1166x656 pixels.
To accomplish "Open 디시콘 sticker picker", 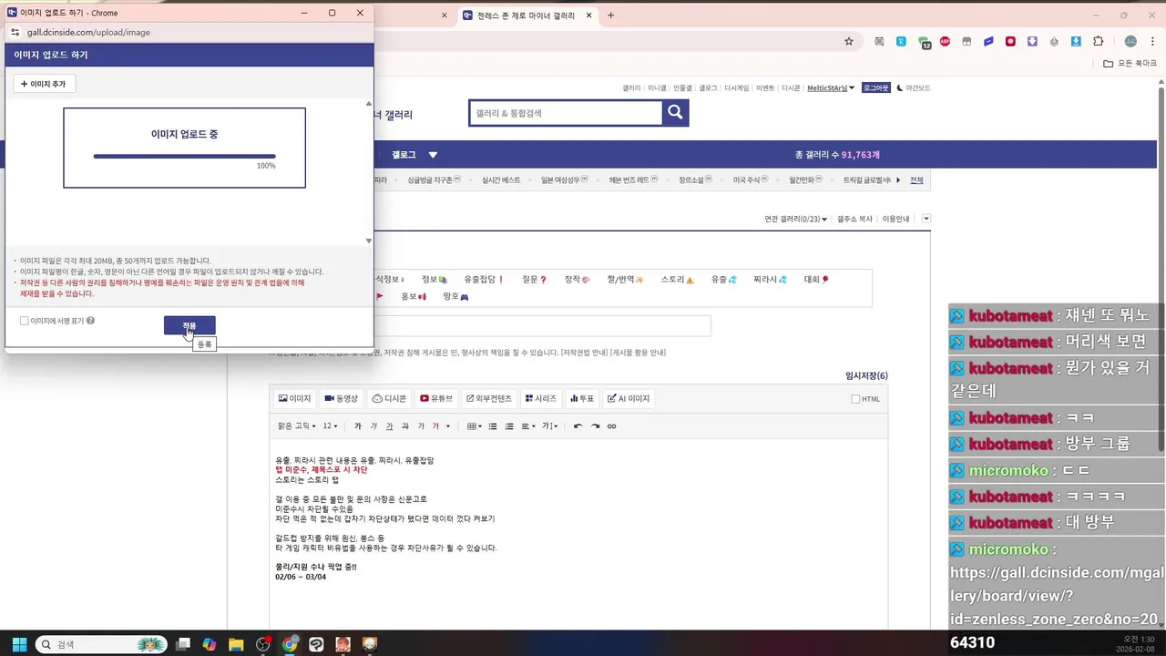I will (x=389, y=398).
